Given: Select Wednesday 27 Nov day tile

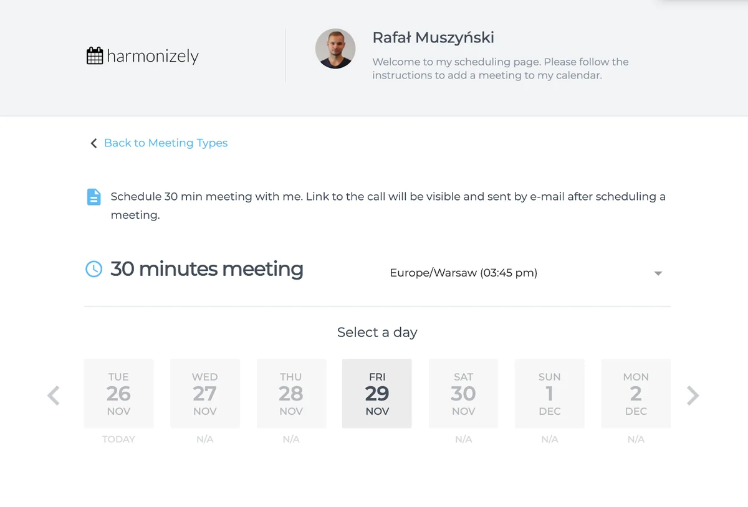Looking at the screenshot, I should 204,394.
